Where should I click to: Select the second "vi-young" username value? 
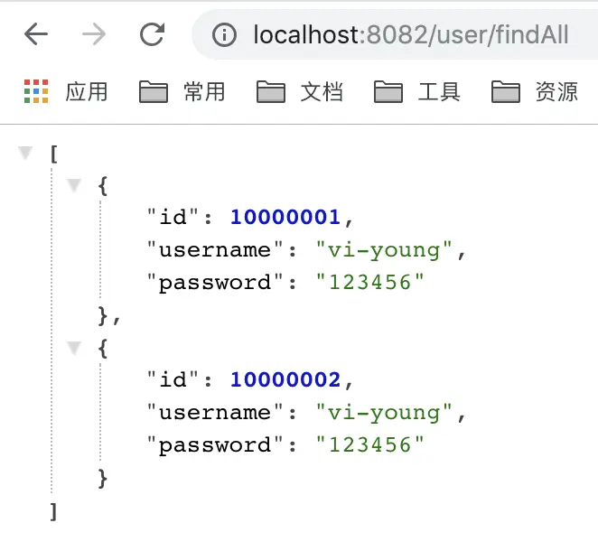(x=384, y=413)
